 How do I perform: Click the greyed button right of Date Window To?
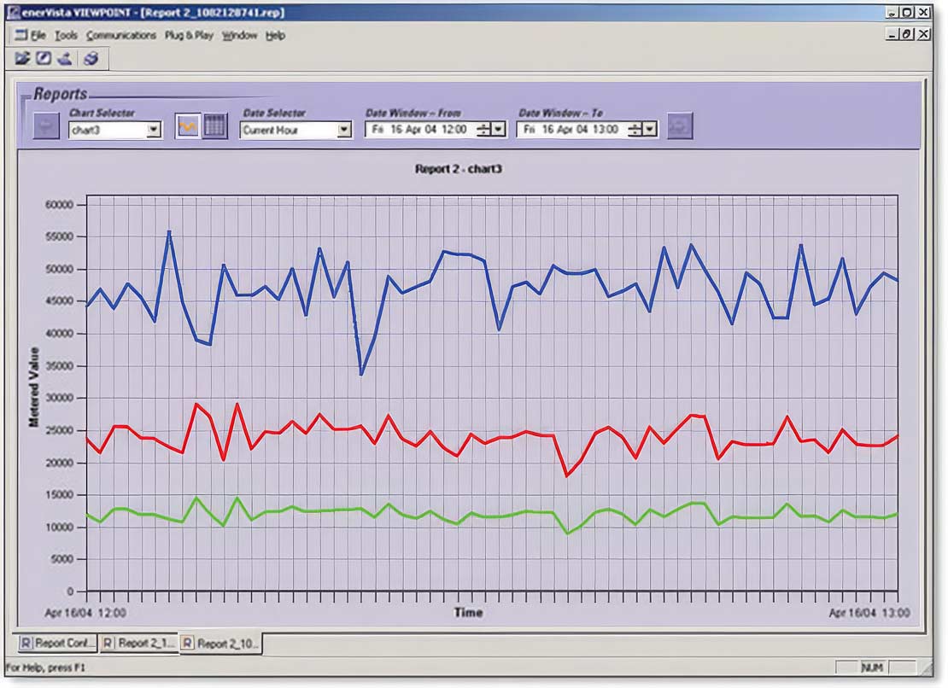coord(680,126)
